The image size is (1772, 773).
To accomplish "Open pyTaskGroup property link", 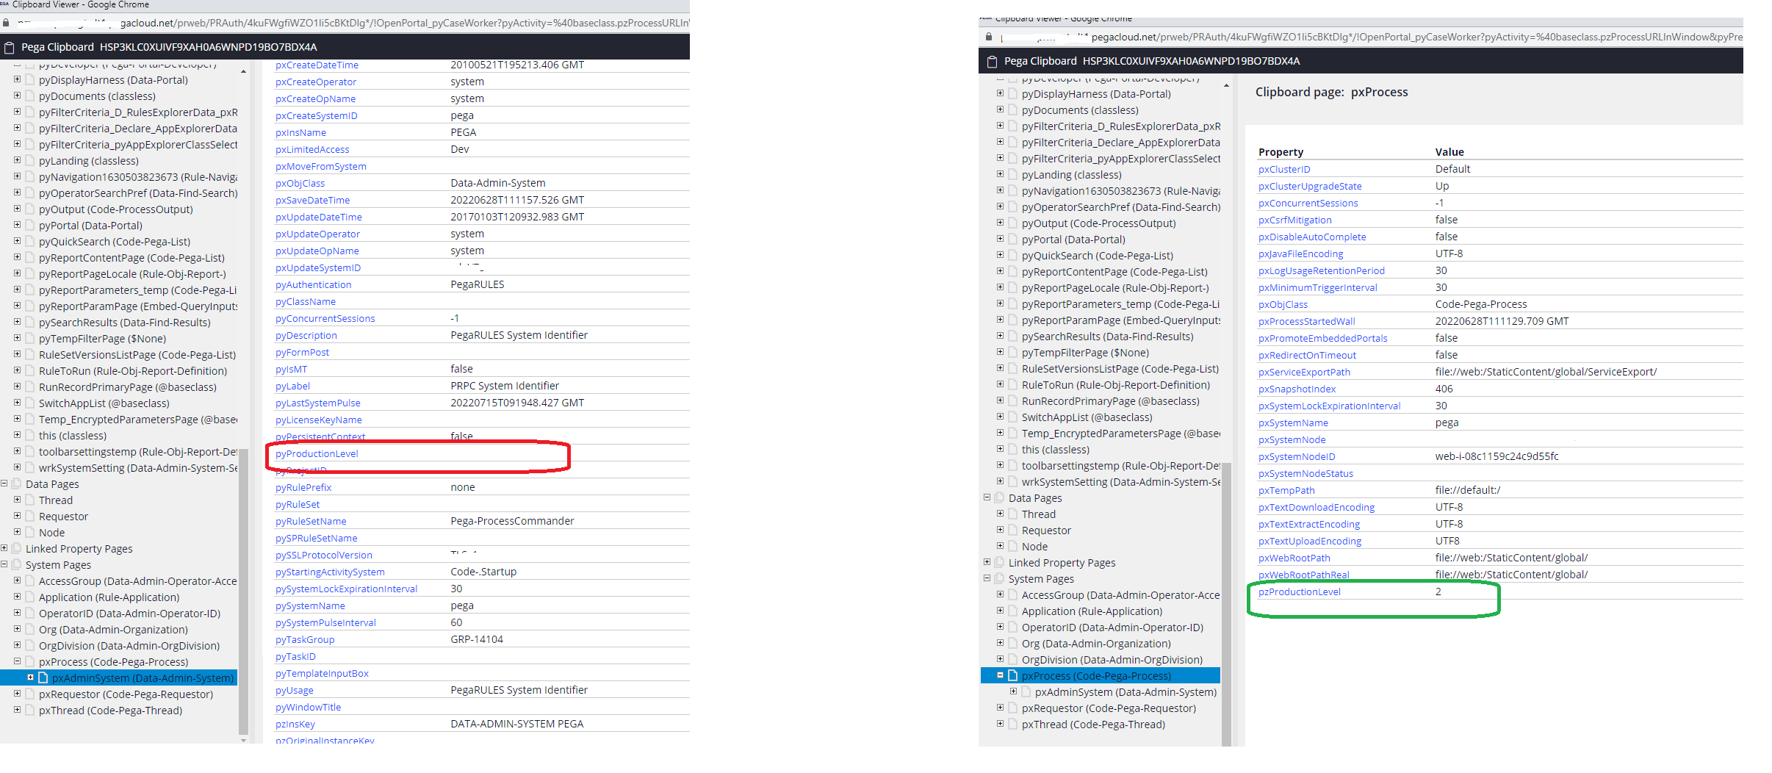I will pos(305,640).
